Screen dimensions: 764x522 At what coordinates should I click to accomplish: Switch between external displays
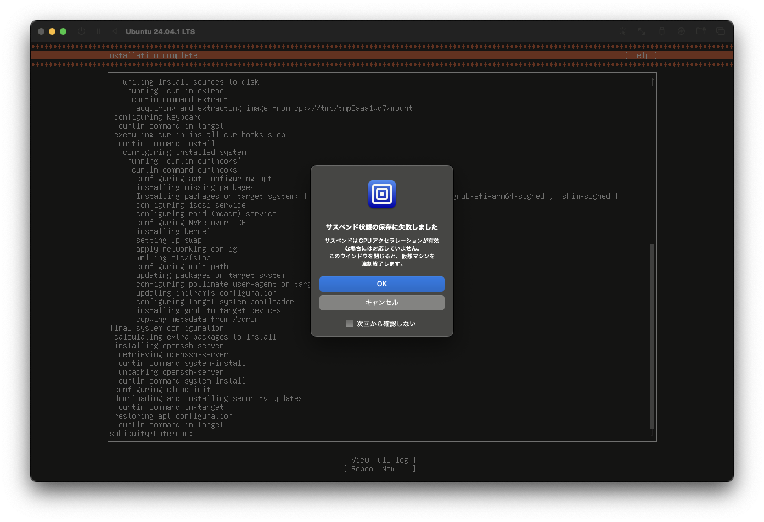coord(721,31)
